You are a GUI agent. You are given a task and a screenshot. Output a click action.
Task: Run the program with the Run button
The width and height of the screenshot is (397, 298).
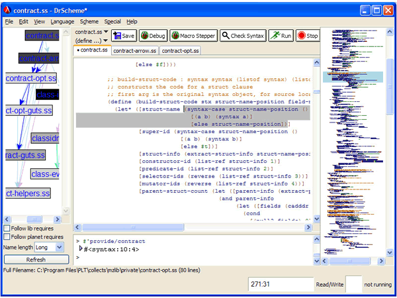click(x=281, y=36)
